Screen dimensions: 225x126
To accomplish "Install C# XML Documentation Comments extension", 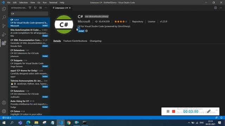I will 45,46.
